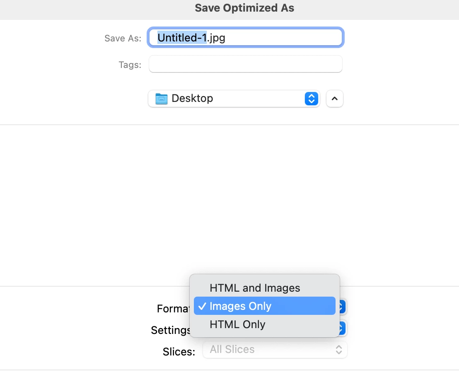
Task: Click the checkmark next to Images Only
Action: [202, 306]
